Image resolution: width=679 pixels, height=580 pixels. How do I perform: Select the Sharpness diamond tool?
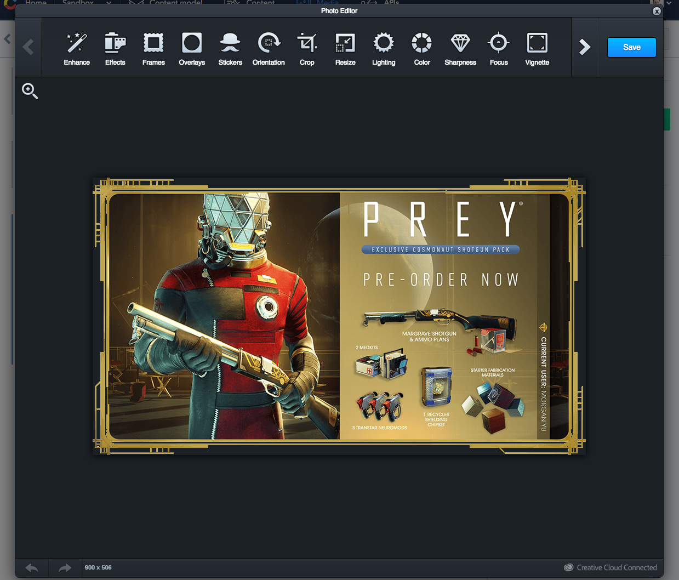click(460, 49)
